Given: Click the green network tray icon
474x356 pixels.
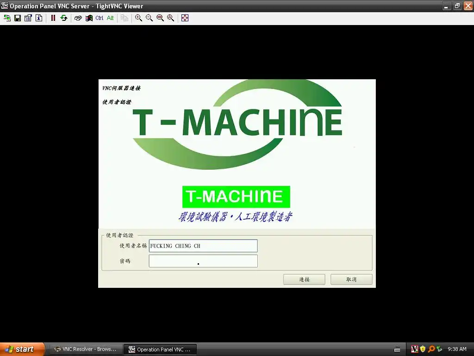Looking at the screenshot, I should click(x=439, y=349).
